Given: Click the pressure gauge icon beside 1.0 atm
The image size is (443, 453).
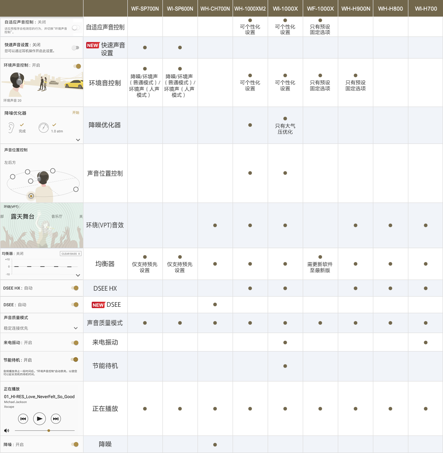Looking at the screenshot, I should 44,127.
